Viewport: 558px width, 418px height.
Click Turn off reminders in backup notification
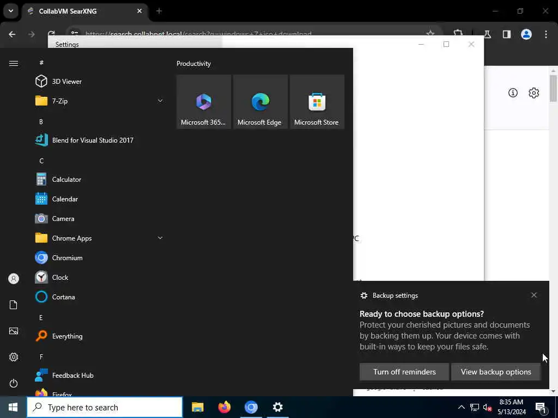pos(404,372)
